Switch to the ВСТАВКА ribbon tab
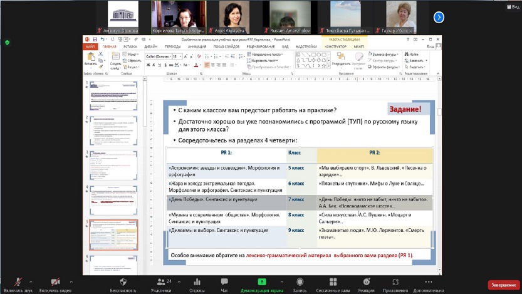This screenshot has width=522, height=294. (x=130, y=46)
